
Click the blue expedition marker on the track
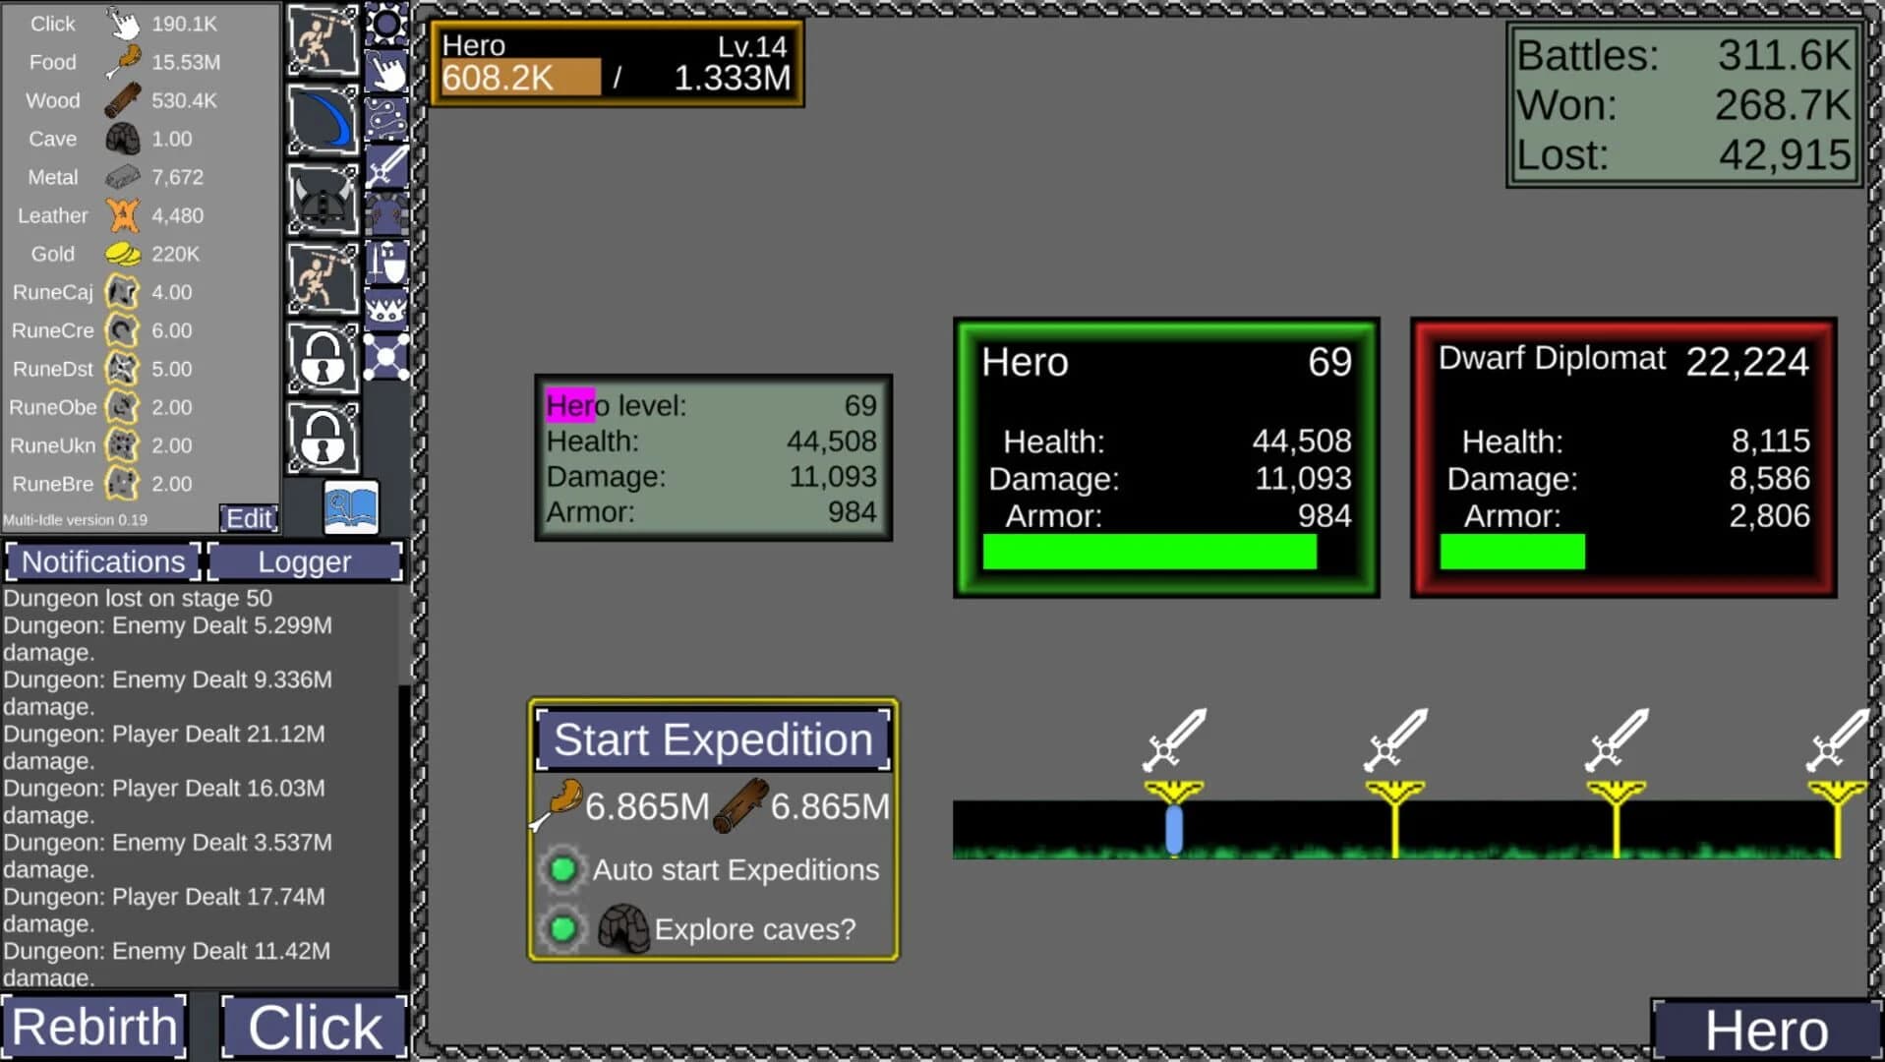point(1173,831)
